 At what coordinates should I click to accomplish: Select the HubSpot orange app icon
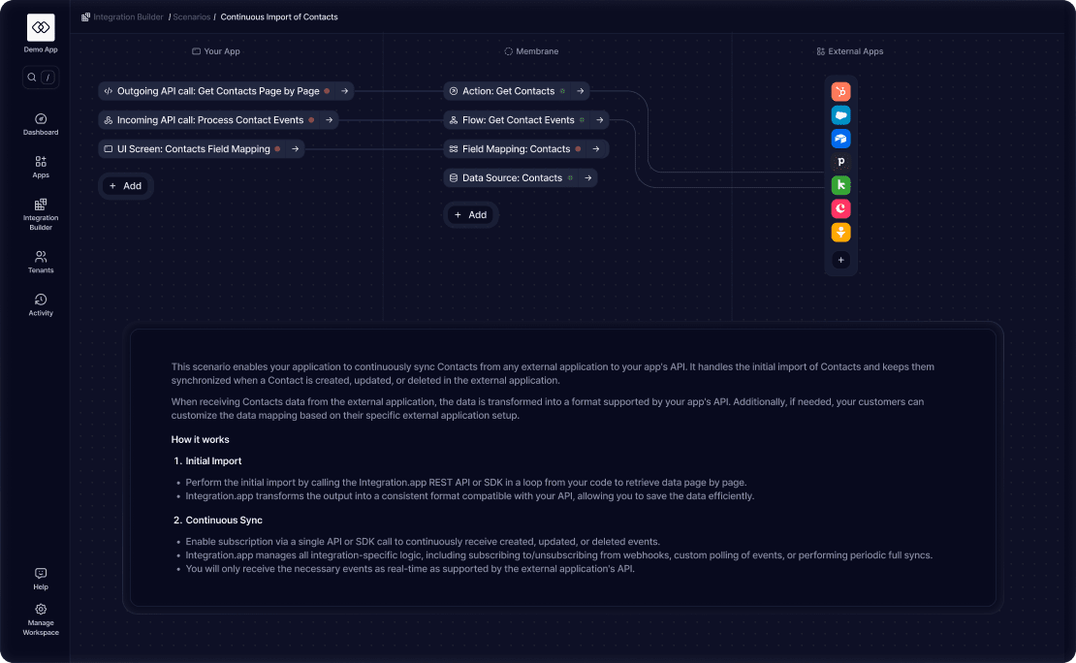coord(840,91)
